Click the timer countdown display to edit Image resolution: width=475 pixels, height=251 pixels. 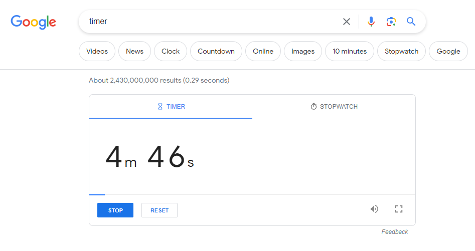149,157
